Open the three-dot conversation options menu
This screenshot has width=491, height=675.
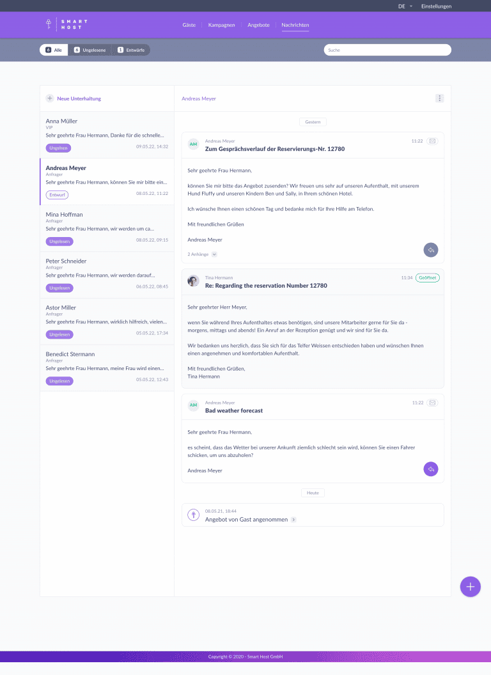[439, 98]
